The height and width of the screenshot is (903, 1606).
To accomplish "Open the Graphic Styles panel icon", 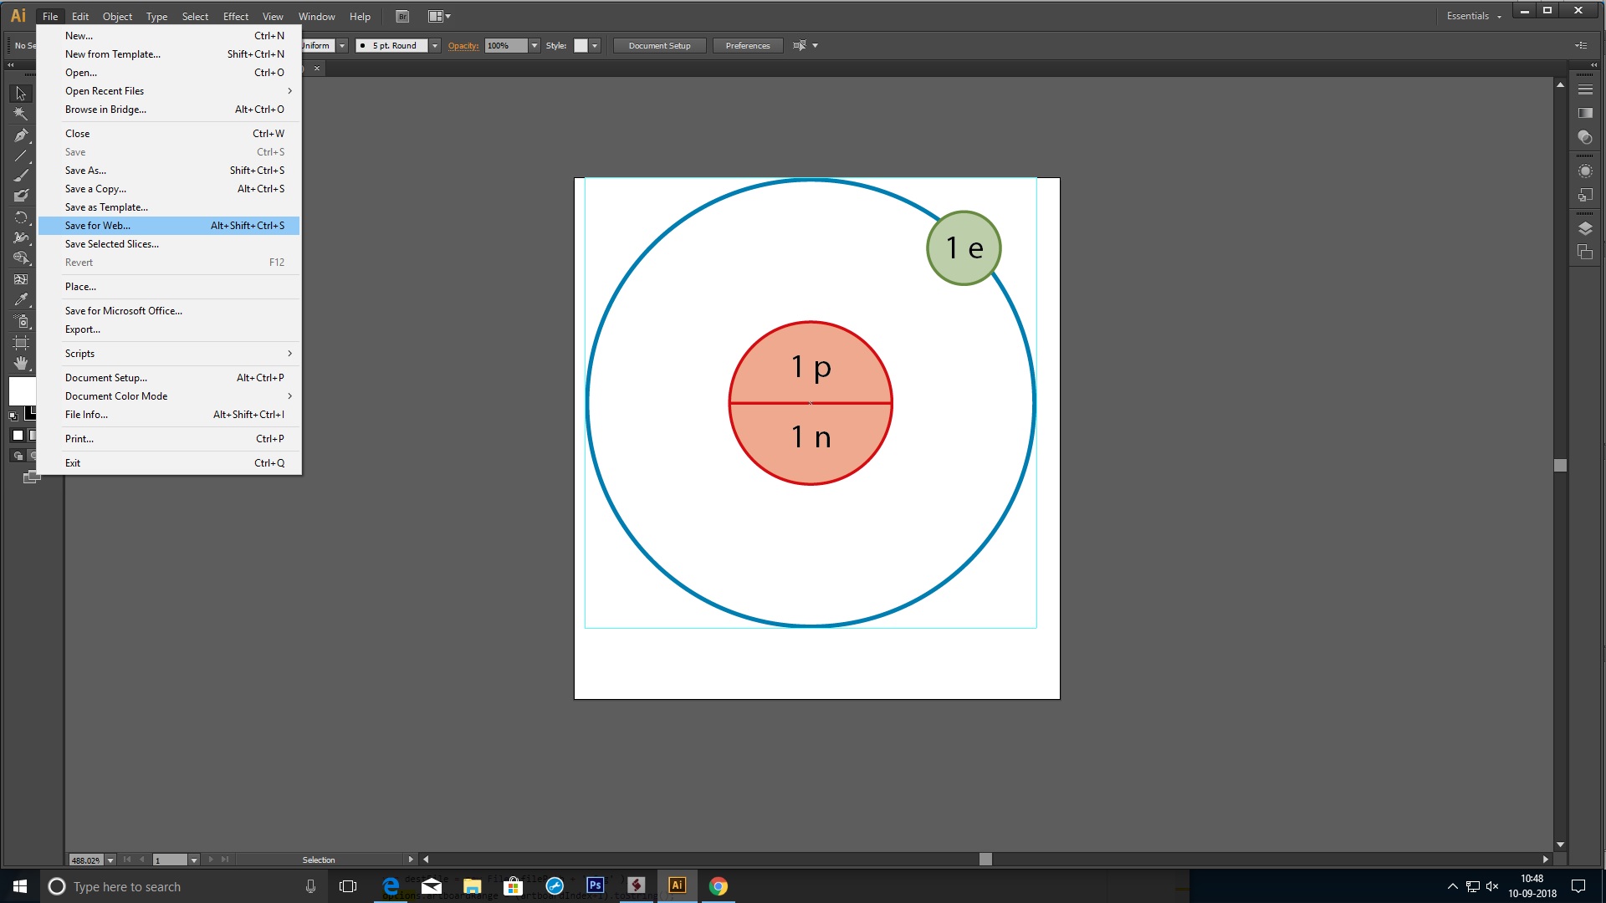I will [x=1585, y=195].
